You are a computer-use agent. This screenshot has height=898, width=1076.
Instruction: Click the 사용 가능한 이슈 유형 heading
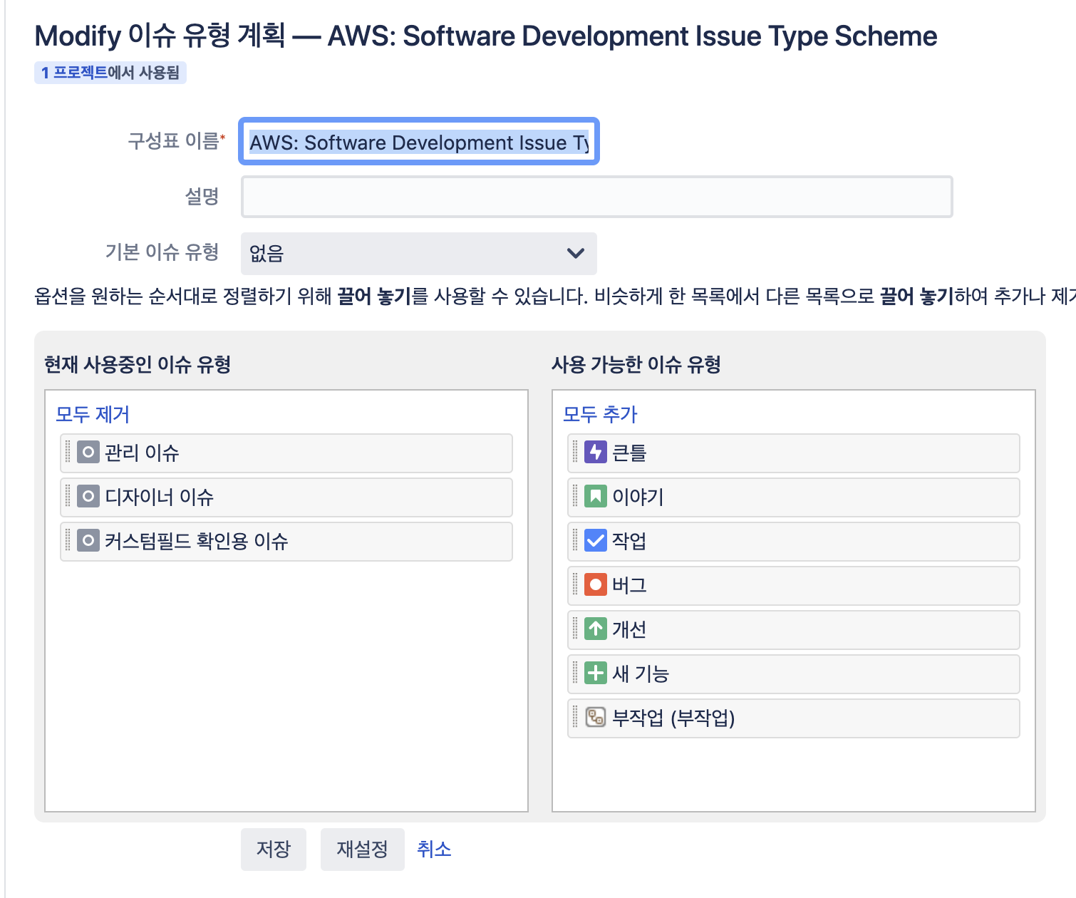tap(636, 365)
